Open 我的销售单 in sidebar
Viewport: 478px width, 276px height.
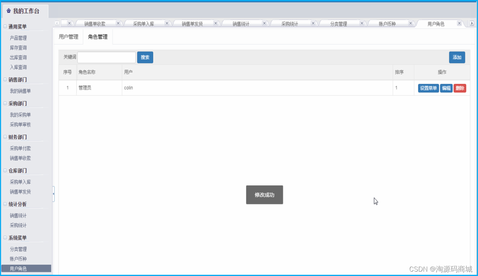[20, 91]
